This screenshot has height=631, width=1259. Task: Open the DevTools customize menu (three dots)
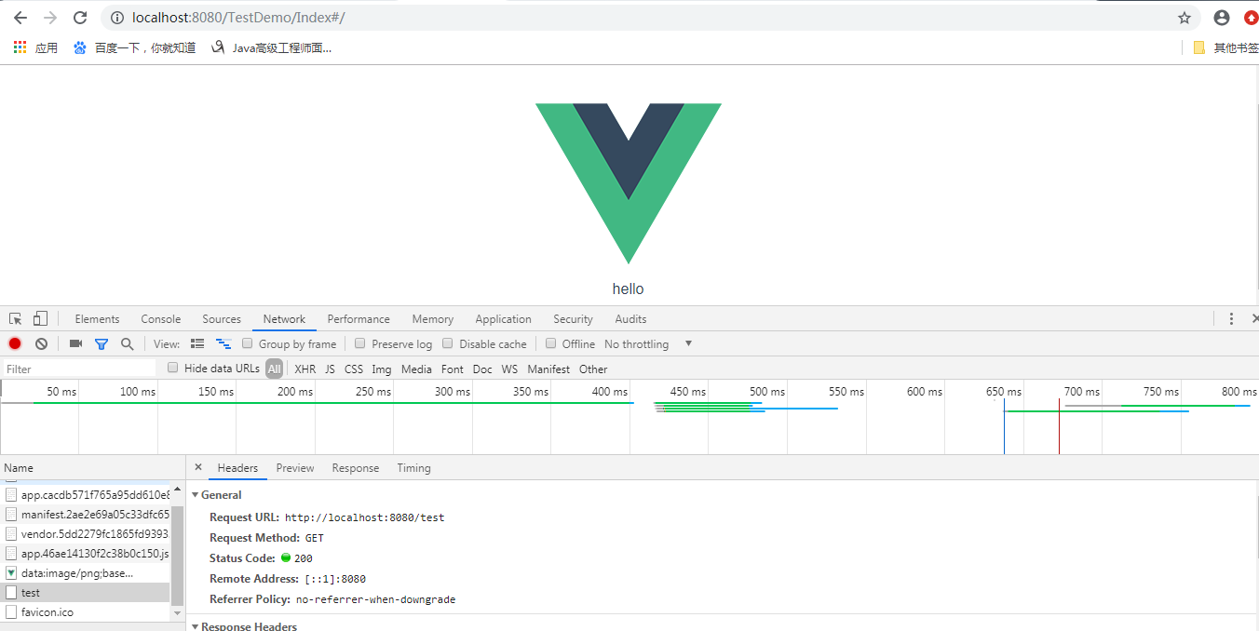tap(1231, 318)
